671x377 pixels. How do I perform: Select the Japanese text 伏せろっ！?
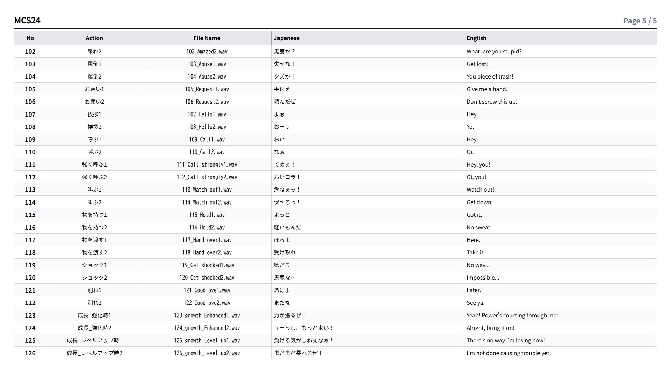click(287, 202)
